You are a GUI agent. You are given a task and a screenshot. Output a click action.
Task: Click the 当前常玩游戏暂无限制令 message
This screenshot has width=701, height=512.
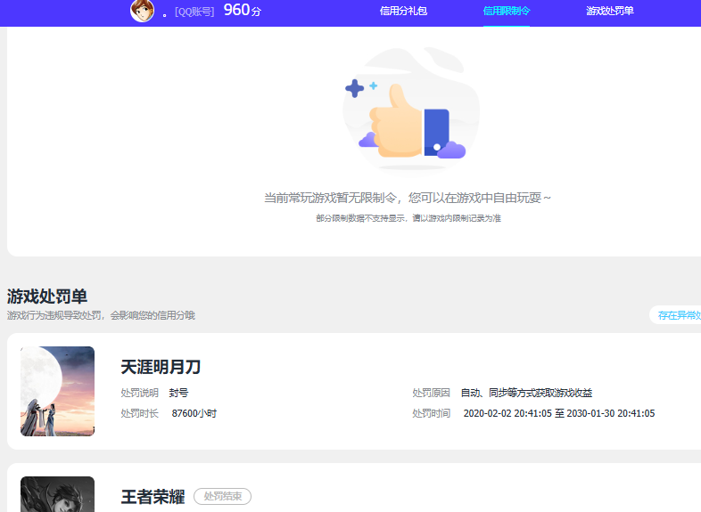tap(408, 198)
